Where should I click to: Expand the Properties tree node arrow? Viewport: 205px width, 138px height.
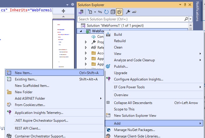click(86, 42)
